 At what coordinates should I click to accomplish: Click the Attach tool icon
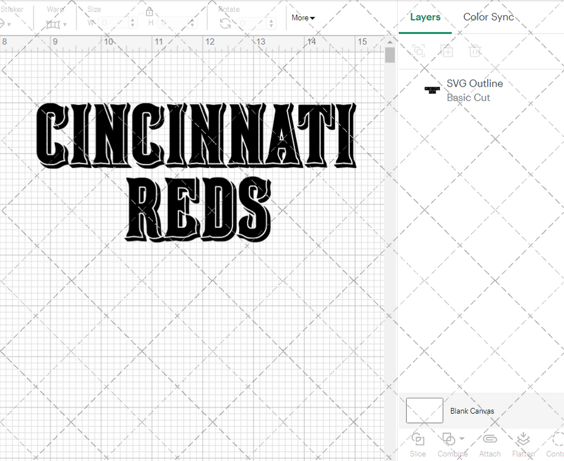point(489,439)
